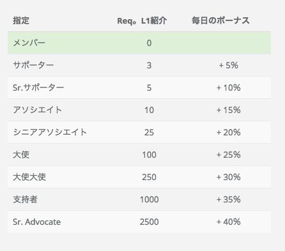Click the 大使大使 designation
285x251 pixels.
pos(29,177)
